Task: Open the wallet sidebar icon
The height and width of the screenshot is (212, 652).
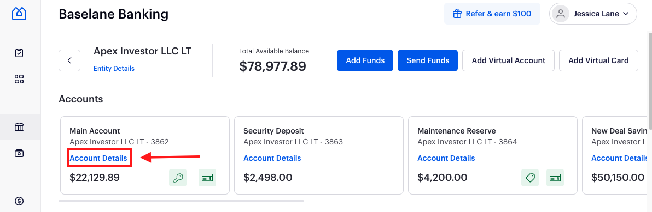Action: [x=19, y=153]
